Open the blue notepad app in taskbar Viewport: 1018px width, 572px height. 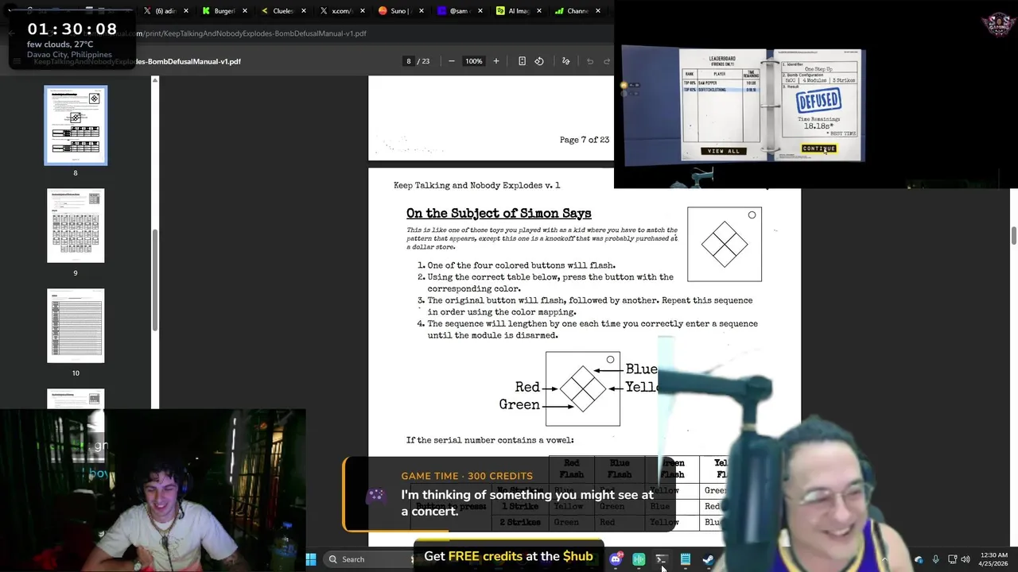pos(685,559)
